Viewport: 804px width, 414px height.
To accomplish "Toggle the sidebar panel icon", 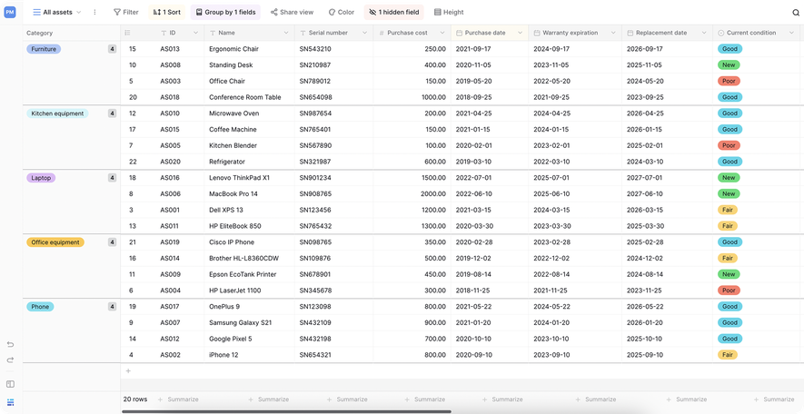I will pos(10,384).
